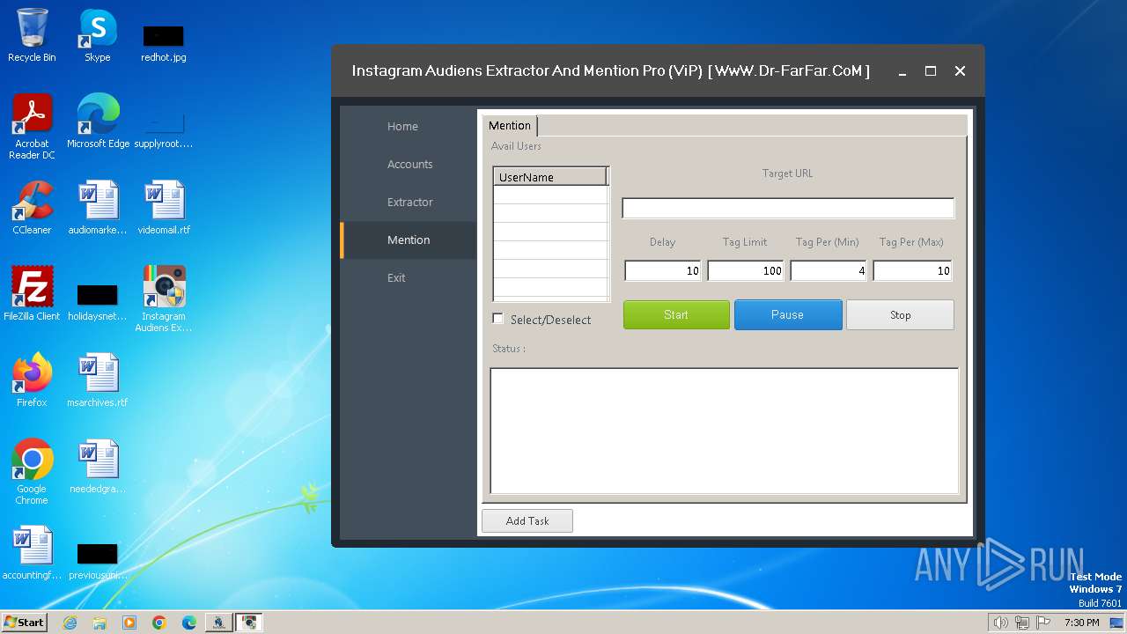Open the media player taskbar icon

[x=129, y=623]
